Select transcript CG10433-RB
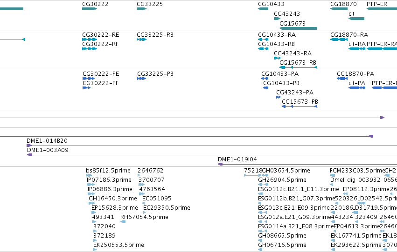 [x=263, y=49]
